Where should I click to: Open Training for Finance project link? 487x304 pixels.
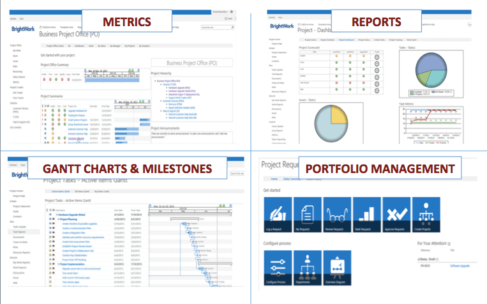77,116
